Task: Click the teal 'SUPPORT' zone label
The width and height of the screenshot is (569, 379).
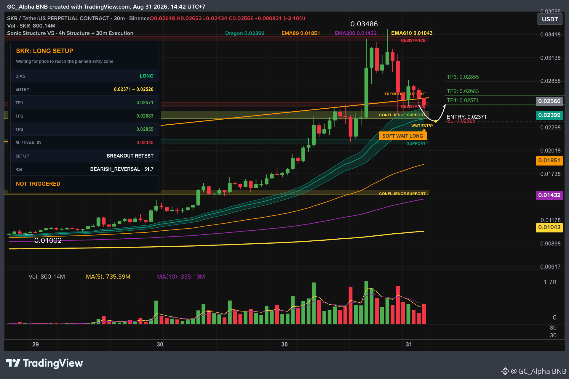Action: point(416,144)
